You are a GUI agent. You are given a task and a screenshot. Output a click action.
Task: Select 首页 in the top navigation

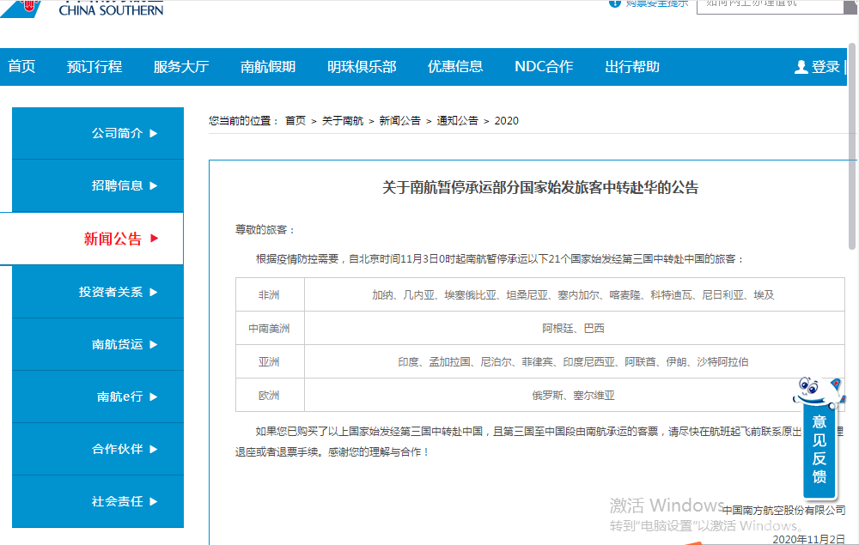tap(21, 66)
